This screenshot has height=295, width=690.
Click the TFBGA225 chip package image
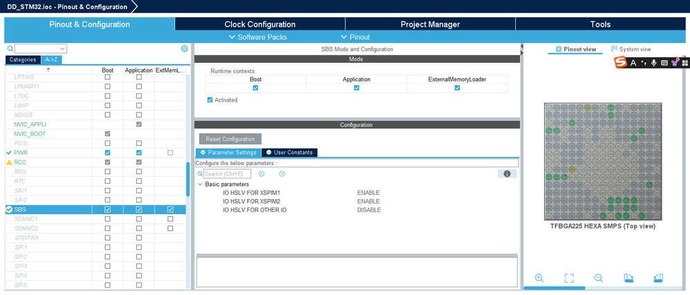(x=603, y=162)
